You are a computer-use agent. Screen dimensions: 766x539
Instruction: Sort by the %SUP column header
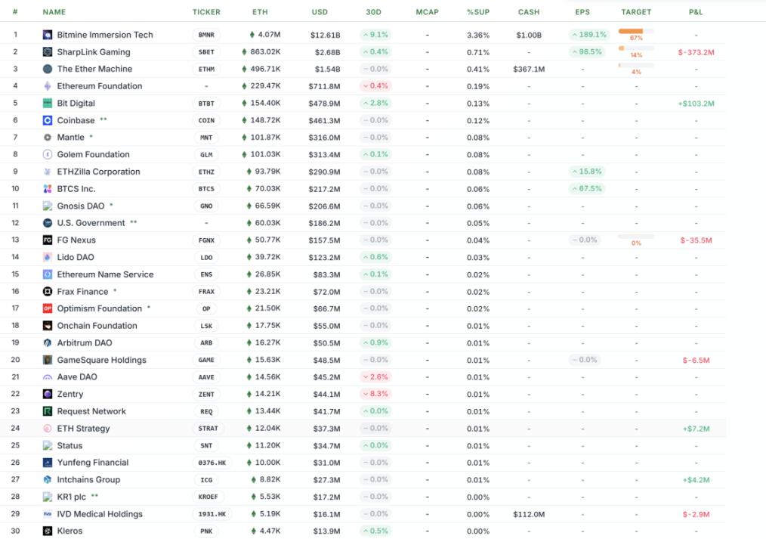478,12
